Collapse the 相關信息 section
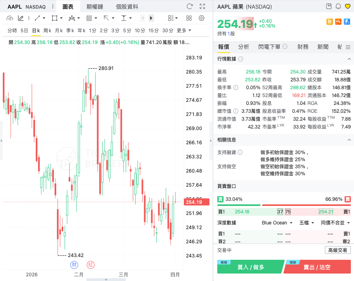 coord(349,140)
